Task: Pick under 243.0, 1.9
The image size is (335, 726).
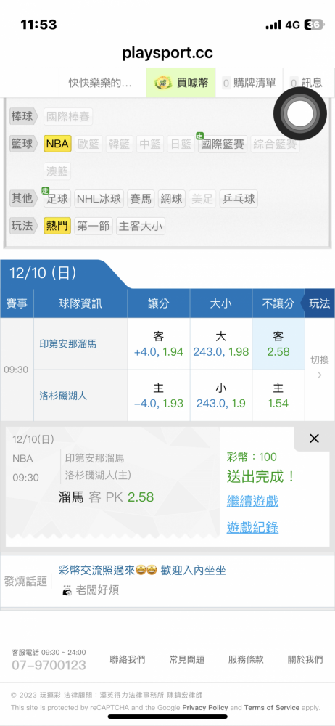Action: click(221, 396)
